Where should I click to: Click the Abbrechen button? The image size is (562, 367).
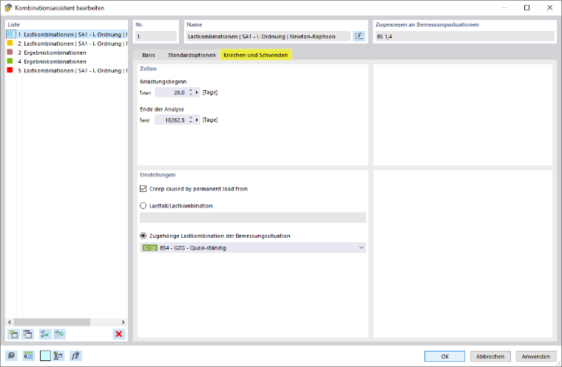[x=490, y=356]
